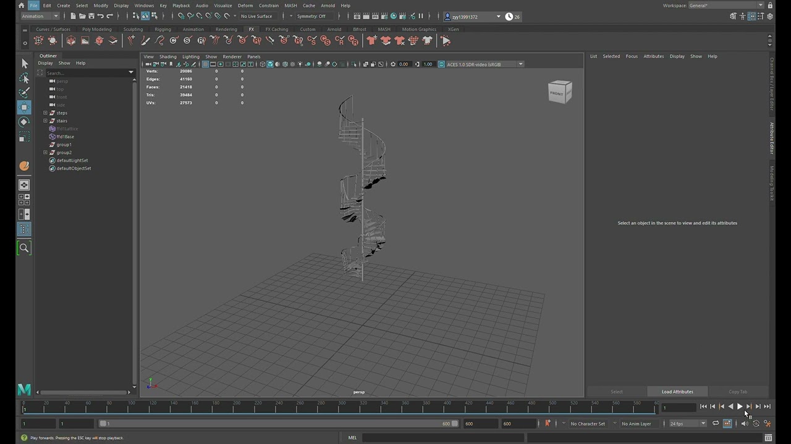Screen dimensions: 791x444
Task: Click the FRONT view cube
Action: pos(560,92)
